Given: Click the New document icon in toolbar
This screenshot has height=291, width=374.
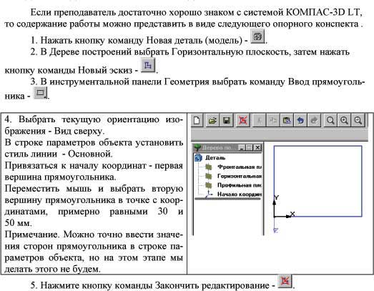Looking at the screenshot, I should point(197,120).
